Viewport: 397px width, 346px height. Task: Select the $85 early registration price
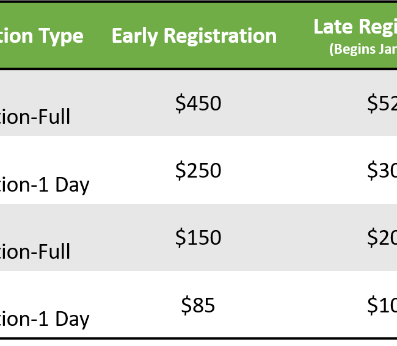[198, 305]
